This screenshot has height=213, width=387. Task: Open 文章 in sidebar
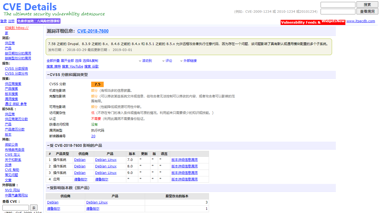[x=8, y=180]
